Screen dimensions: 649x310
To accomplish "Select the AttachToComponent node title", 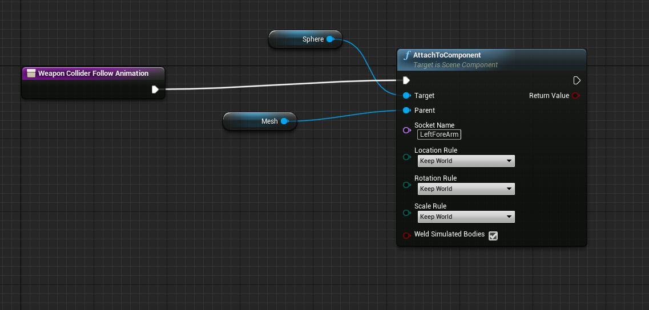I will coord(447,55).
